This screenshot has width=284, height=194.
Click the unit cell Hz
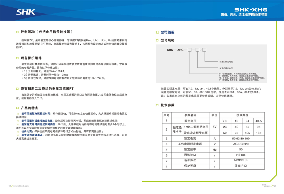214,150
